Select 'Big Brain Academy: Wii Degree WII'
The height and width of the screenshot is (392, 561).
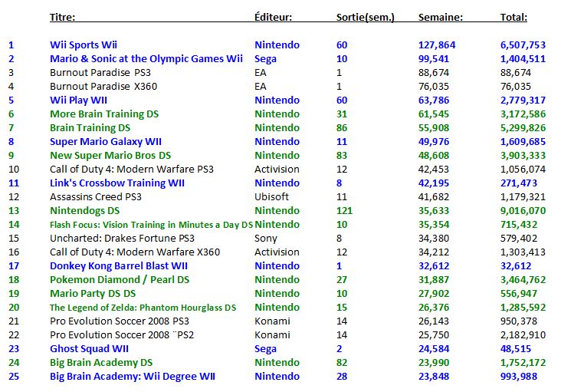133,377
